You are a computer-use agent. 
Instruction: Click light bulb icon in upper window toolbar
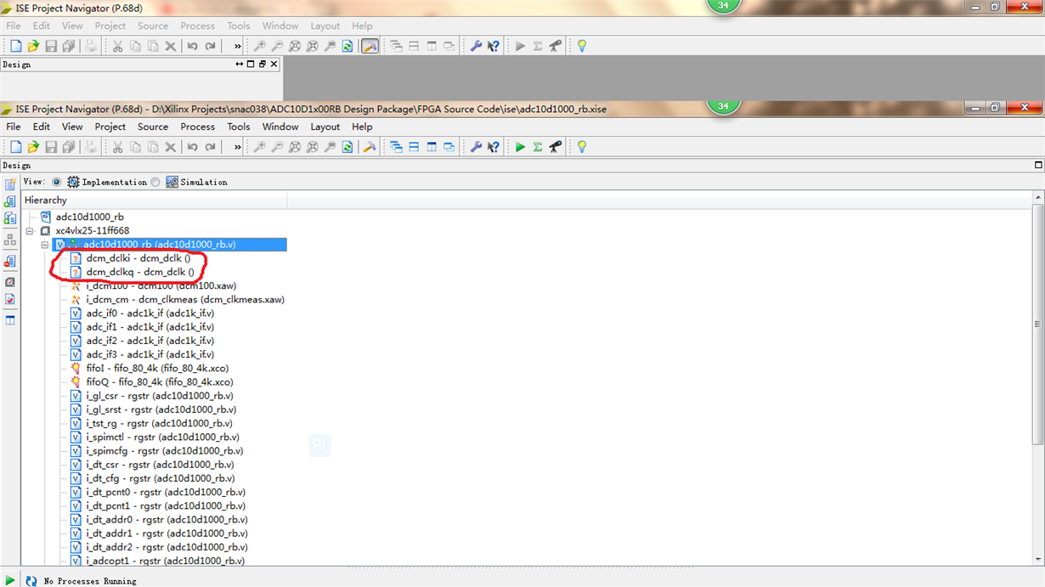point(582,46)
